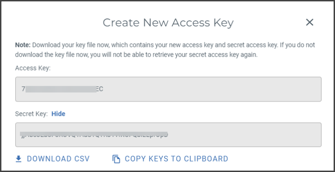Click the copy-to-clipboard pages icon
Screen dimensions: 335x172
[116, 159]
